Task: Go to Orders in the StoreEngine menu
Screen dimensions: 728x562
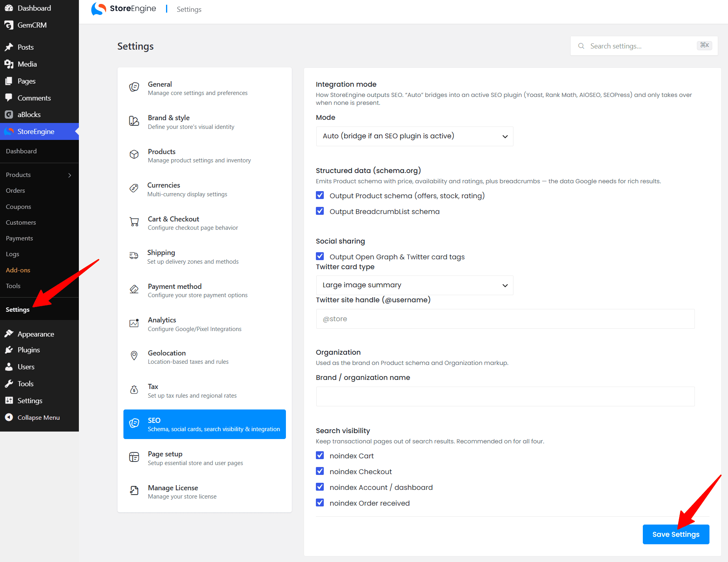Action: (15, 191)
